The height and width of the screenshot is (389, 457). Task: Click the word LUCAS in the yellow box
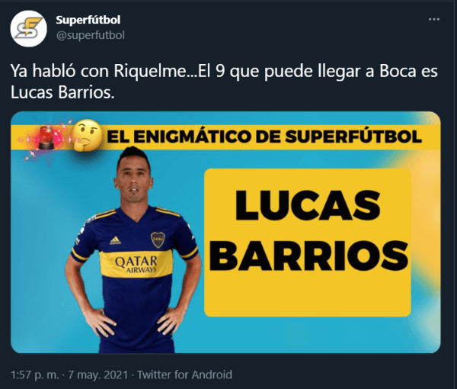click(x=308, y=205)
